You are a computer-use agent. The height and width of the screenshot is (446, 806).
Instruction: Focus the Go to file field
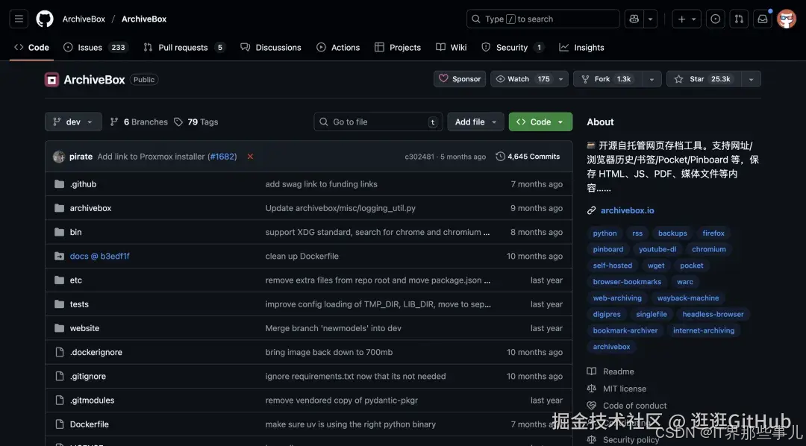click(x=378, y=122)
